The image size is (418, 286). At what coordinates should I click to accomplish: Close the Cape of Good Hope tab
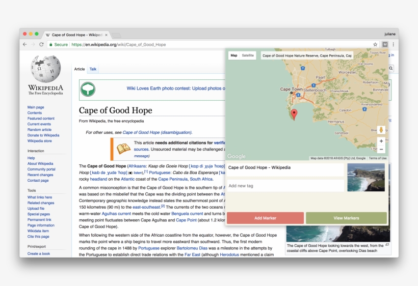(x=106, y=35)
